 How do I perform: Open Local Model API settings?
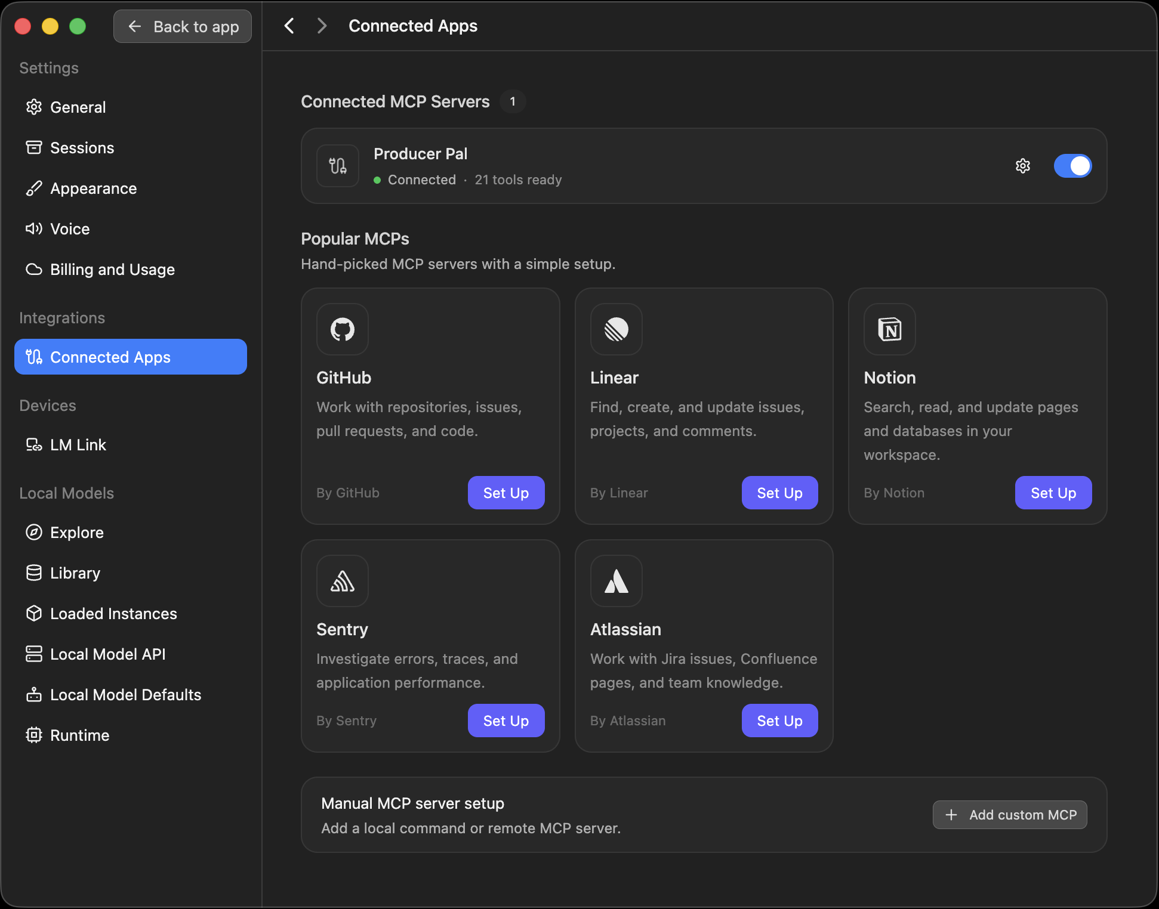[131, 654]
